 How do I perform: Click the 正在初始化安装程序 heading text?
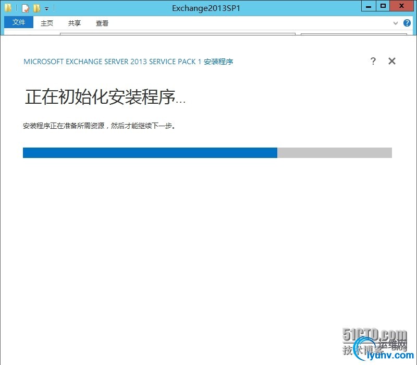coord(105,97)
